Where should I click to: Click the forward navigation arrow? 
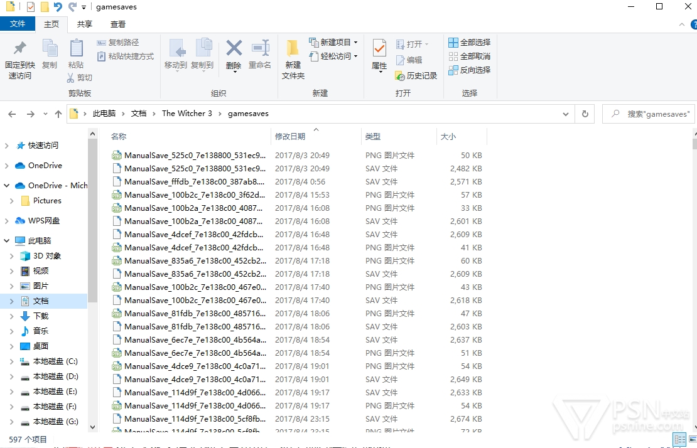(30, 114)
